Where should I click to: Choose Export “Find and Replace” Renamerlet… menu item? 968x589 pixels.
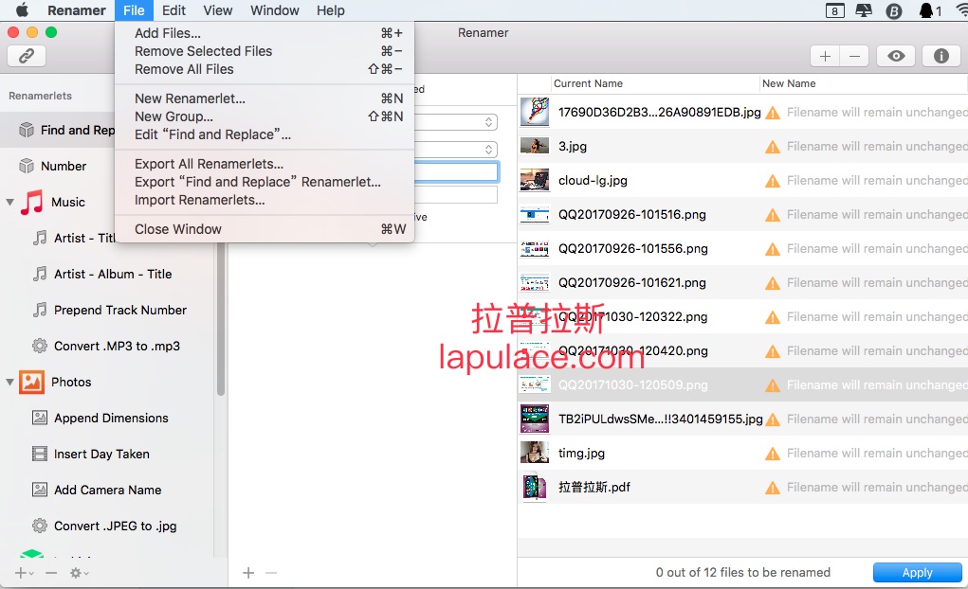265,182
